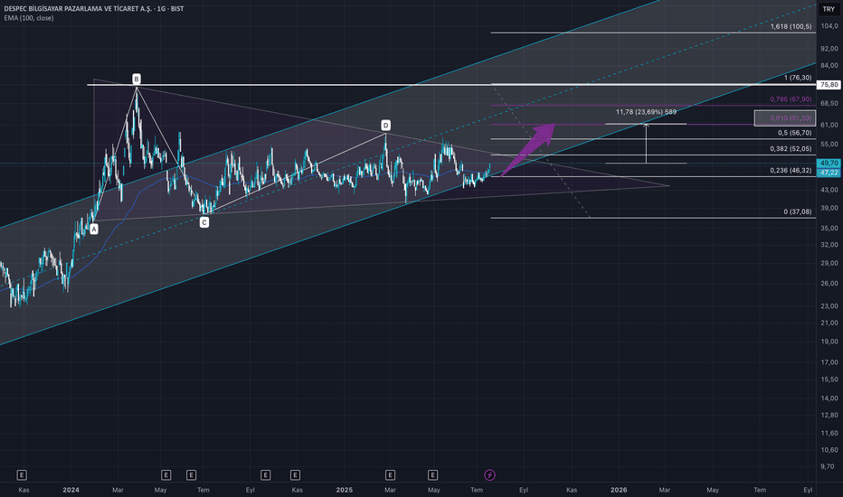Click the 15,50 price scale value
This screenshot has height=497, width=843.
coord(829,380)
